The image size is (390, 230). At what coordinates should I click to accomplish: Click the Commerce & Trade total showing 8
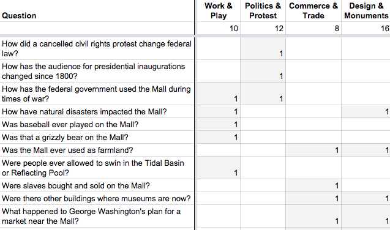pos(313,28)
